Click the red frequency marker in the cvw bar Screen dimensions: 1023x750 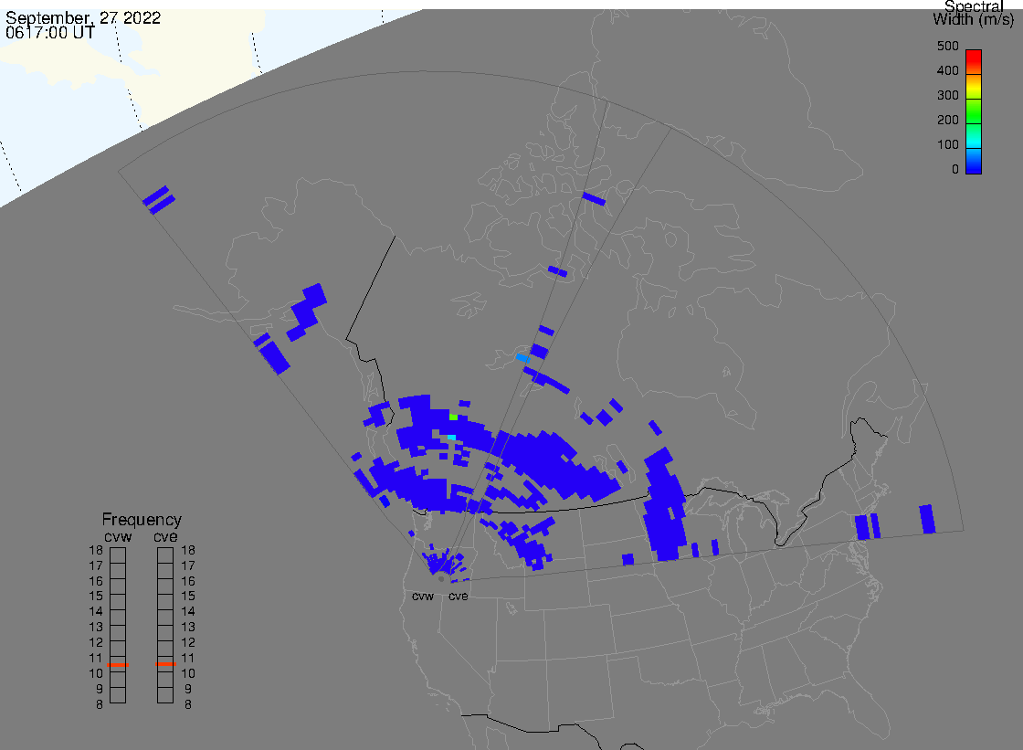click(118, 664)
